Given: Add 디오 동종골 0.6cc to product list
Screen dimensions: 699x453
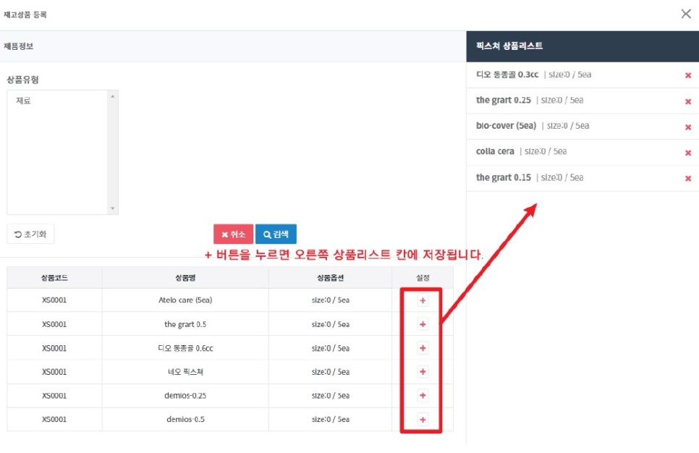Looking at the screenshot, I should (x=423, y=348).
